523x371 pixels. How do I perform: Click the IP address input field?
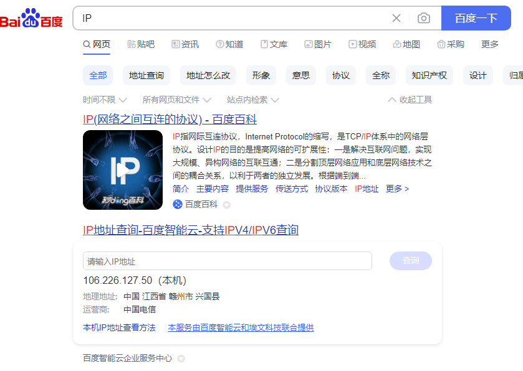point(227,261)
